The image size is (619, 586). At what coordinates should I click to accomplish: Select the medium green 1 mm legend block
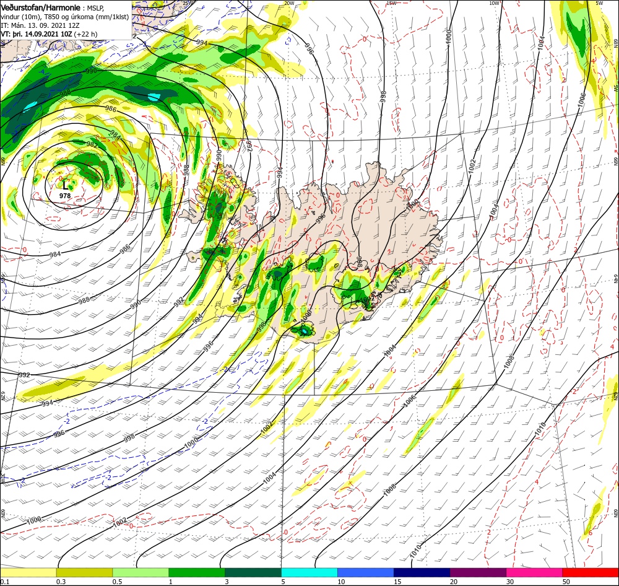197,572
